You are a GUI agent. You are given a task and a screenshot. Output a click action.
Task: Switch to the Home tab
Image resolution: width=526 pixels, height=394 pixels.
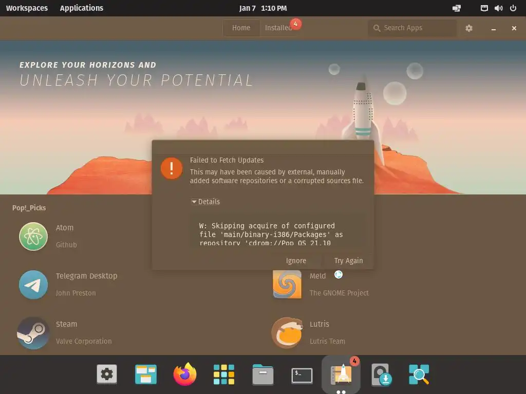pos(241,28)
